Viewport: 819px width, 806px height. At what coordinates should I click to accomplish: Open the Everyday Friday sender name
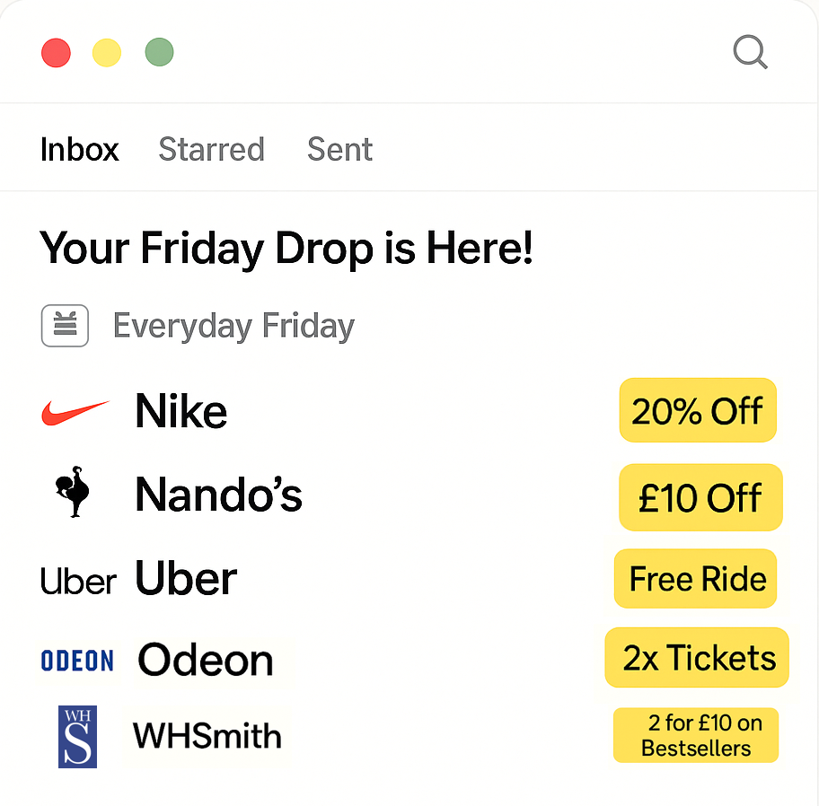234,327
